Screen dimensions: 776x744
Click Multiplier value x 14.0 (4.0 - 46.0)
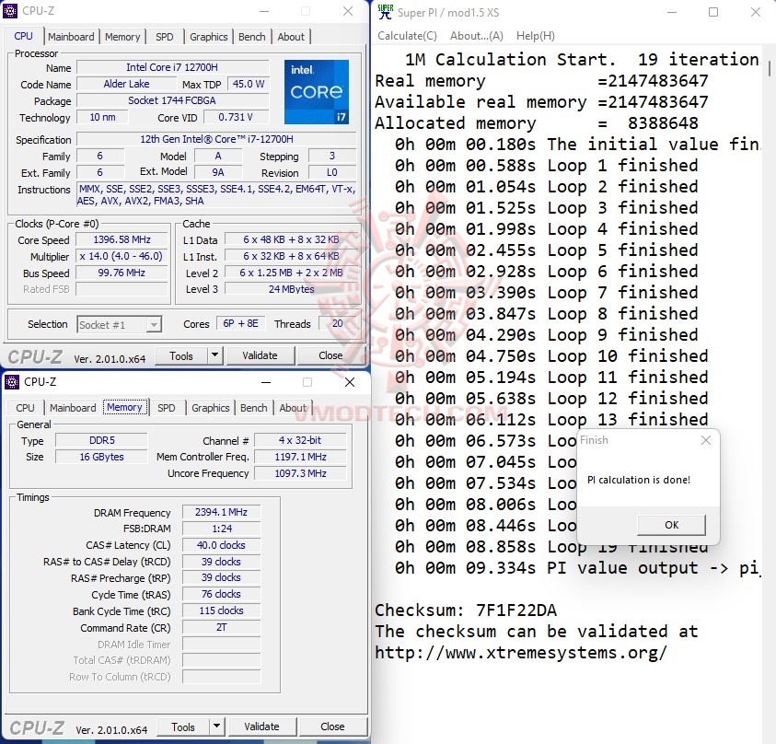122,256
